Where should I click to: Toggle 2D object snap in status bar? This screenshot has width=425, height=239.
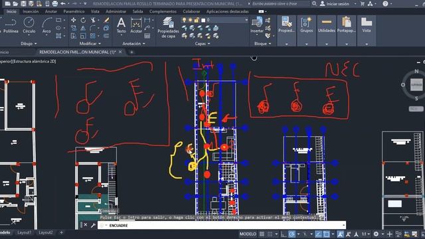(x=327, y=234)
